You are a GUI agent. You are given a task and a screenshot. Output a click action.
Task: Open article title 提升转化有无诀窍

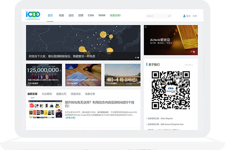pyautogui.click(x=99, y=104)
